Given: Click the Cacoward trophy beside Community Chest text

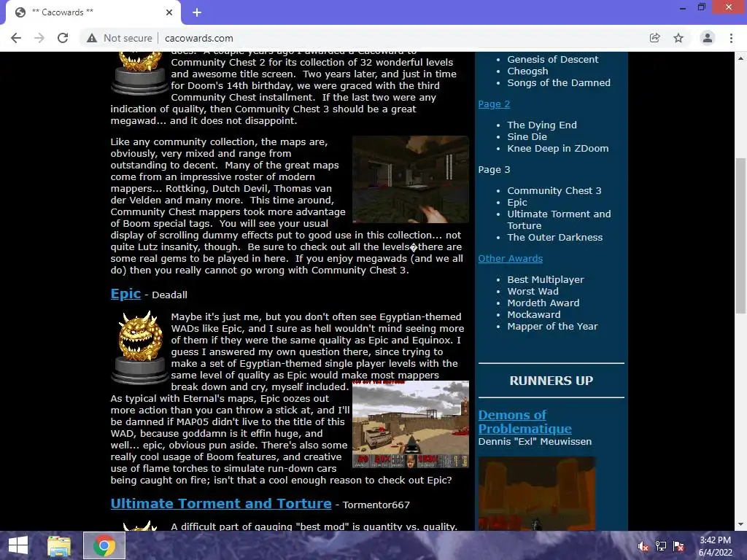Looking at the screenshot, I should (139, 74).
